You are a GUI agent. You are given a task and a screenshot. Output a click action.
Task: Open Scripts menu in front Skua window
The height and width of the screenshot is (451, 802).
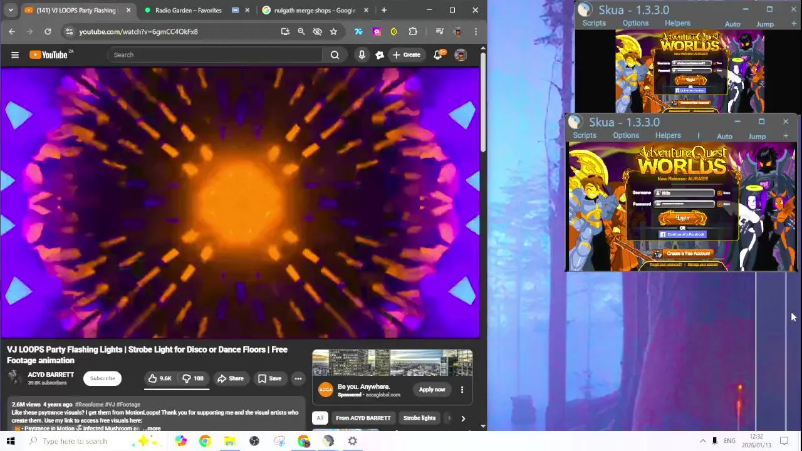point(585,135)
